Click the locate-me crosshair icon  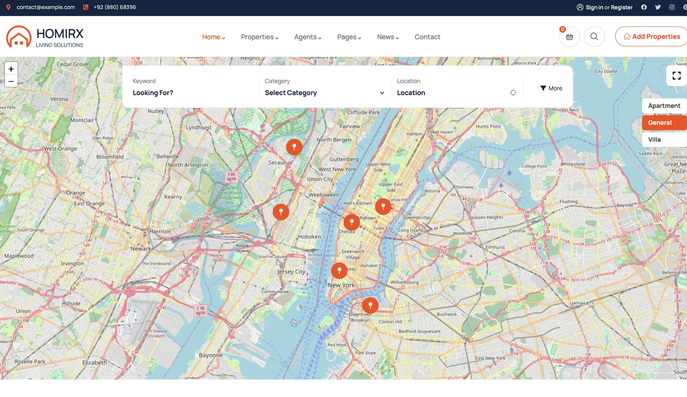pos(513,93)
